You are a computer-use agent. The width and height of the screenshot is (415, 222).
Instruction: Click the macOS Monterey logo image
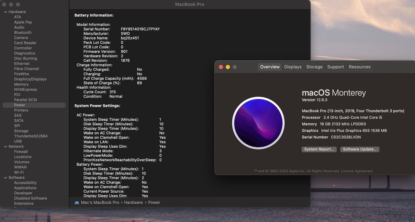pos(258,123)
